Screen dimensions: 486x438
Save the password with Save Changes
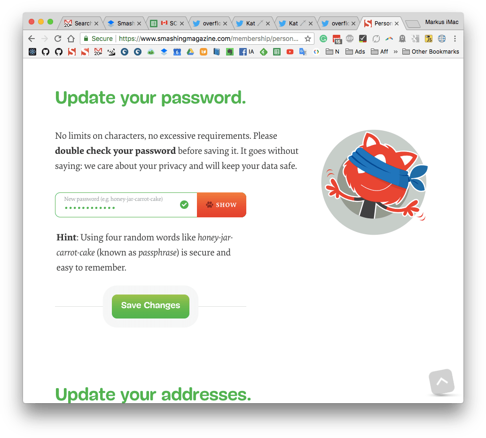[150, 306]
